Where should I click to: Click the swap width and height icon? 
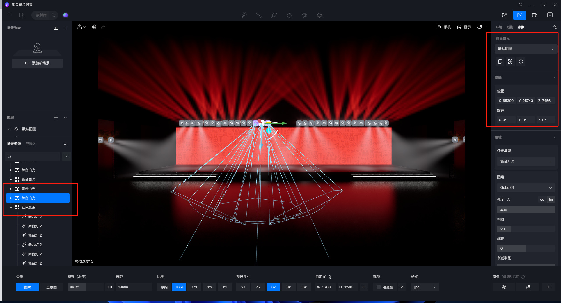[364, 287]
